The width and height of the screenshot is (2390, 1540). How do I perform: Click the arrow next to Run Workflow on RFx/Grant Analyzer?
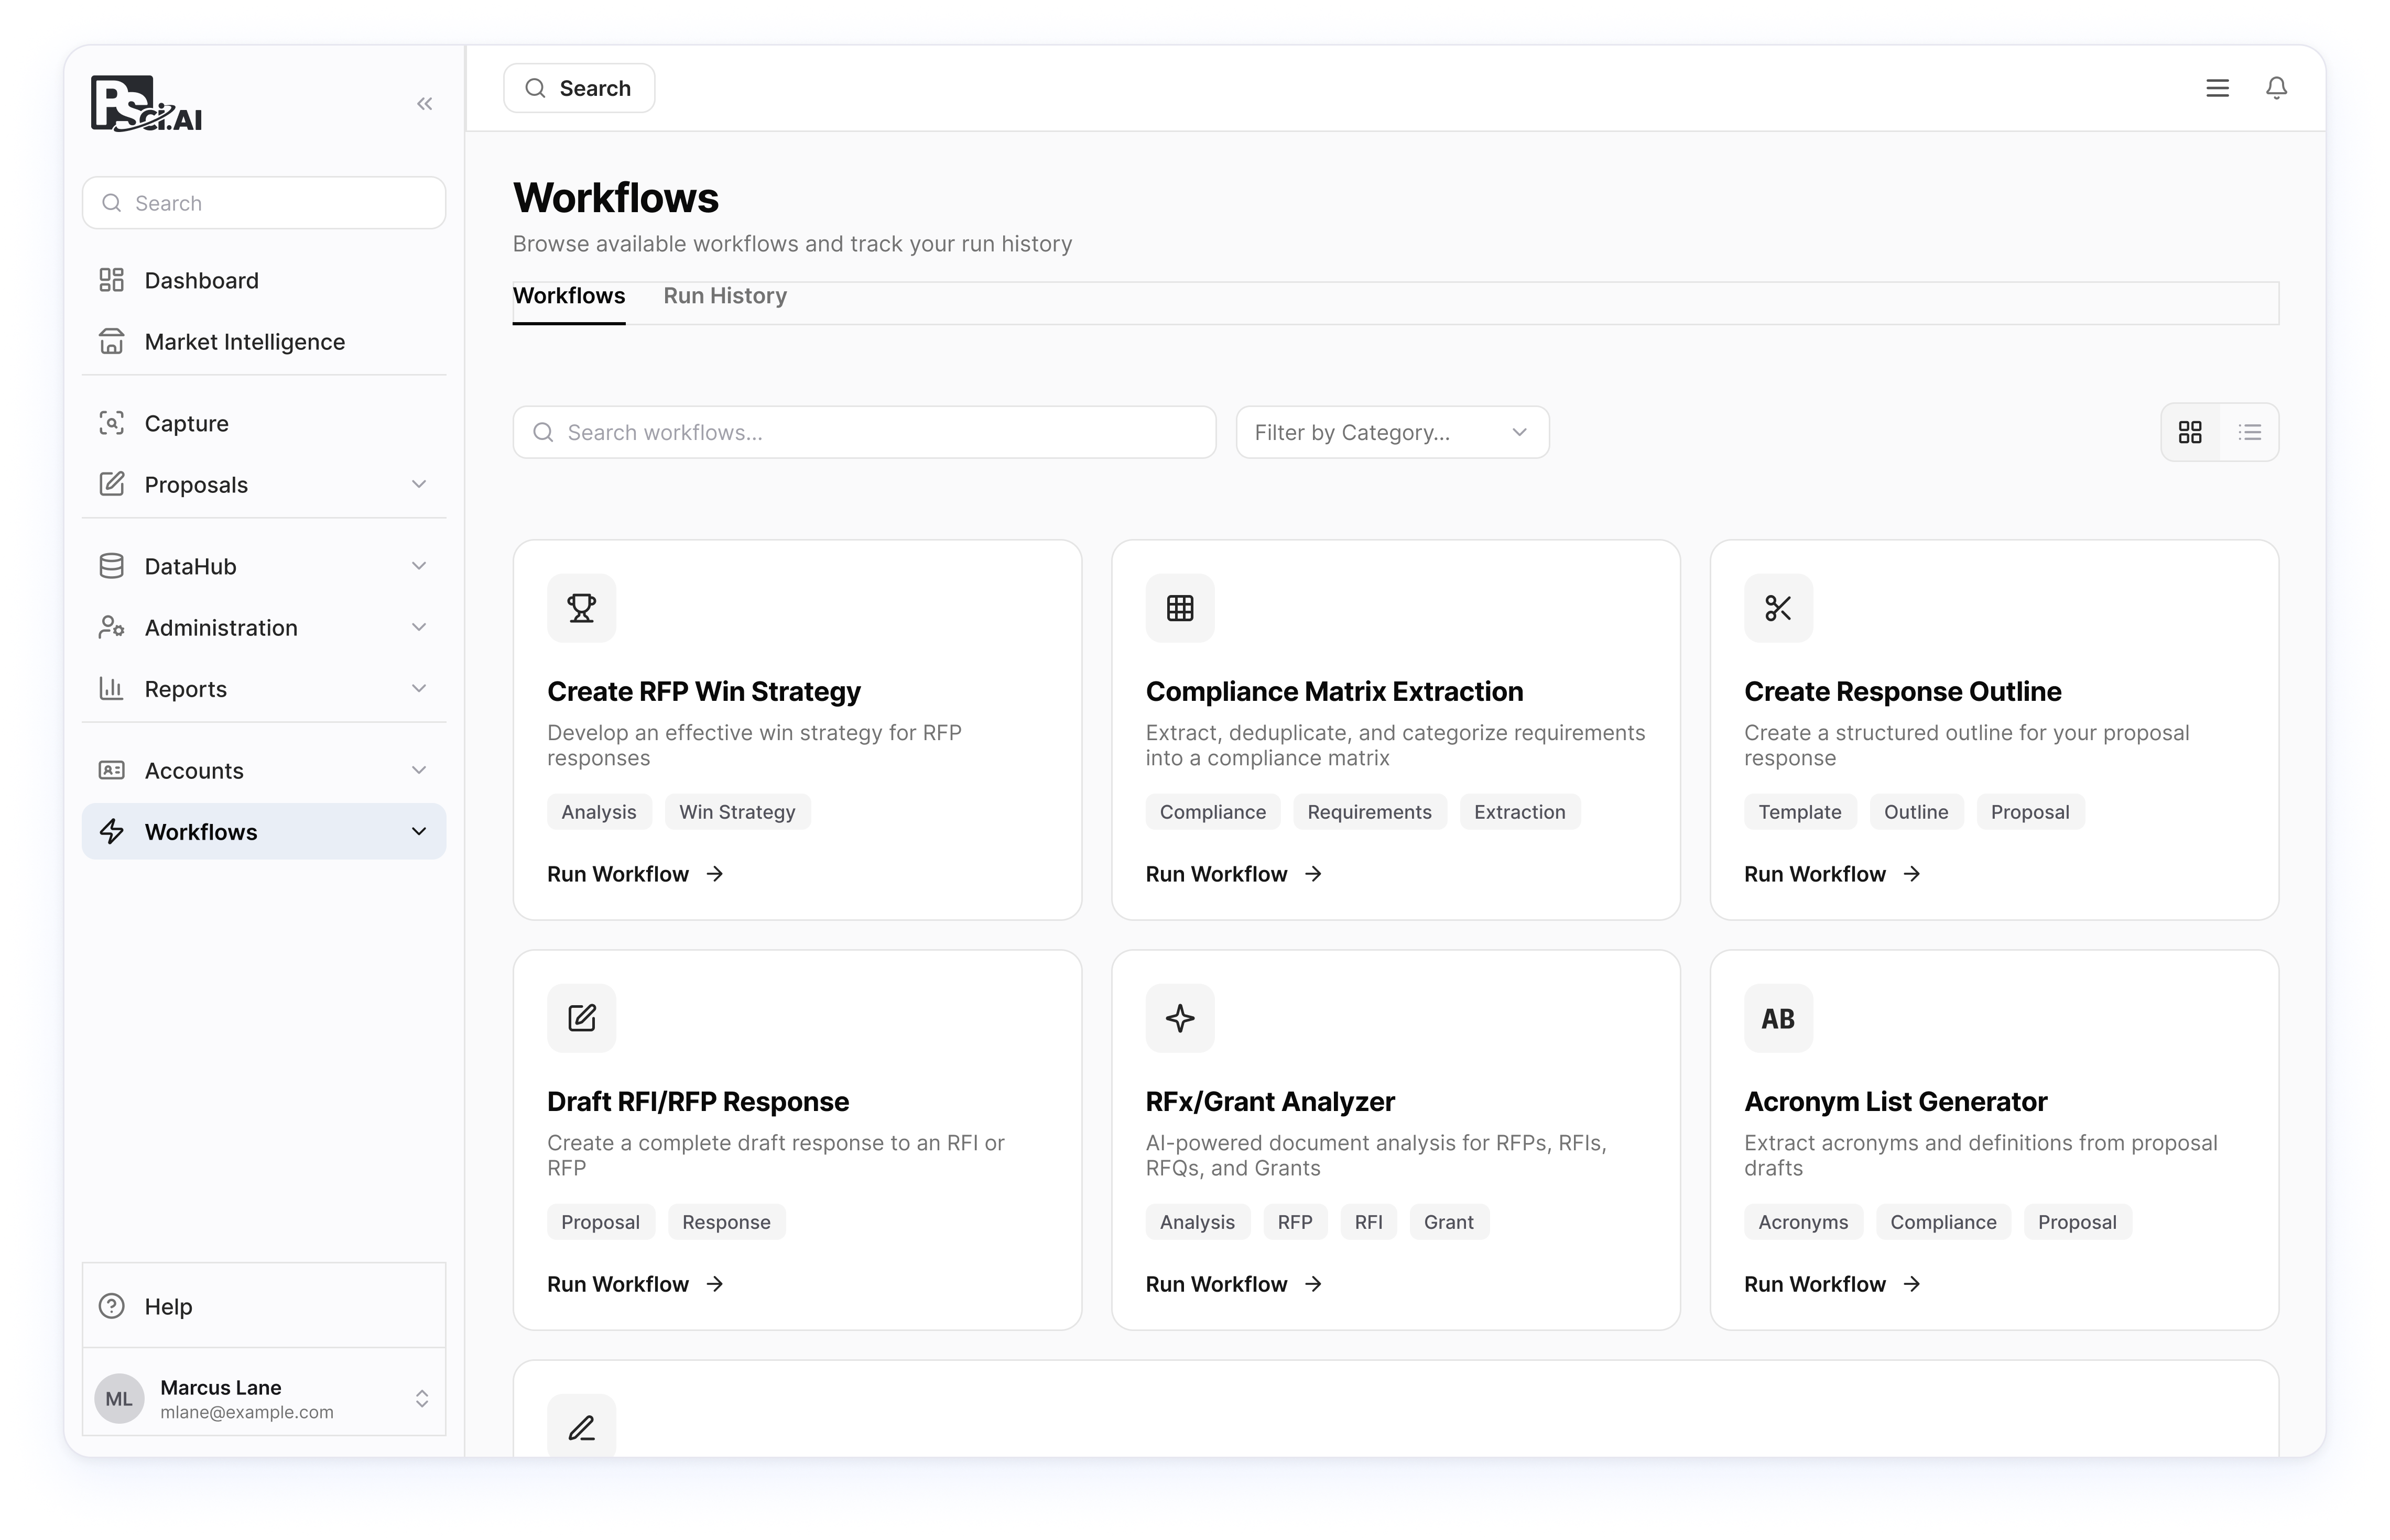(1313, 1284)
